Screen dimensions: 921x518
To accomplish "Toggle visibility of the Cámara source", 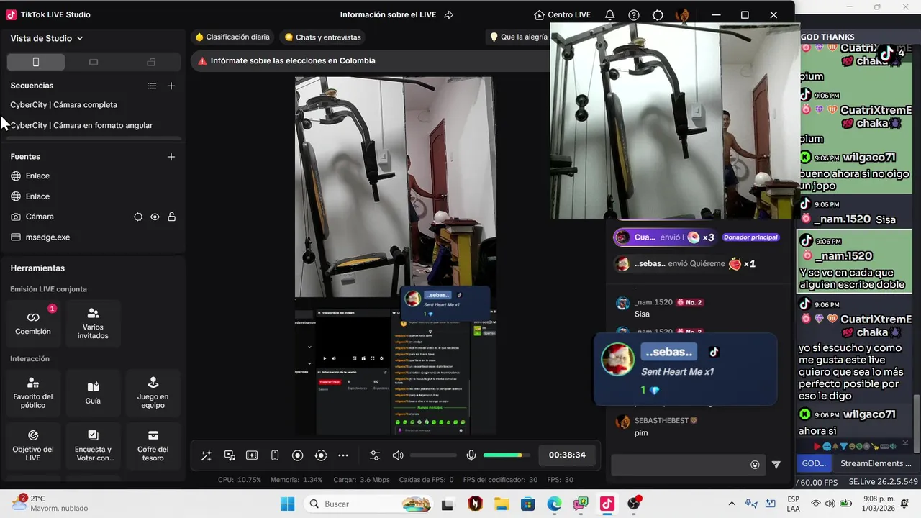I will click(x=155, y=217).
